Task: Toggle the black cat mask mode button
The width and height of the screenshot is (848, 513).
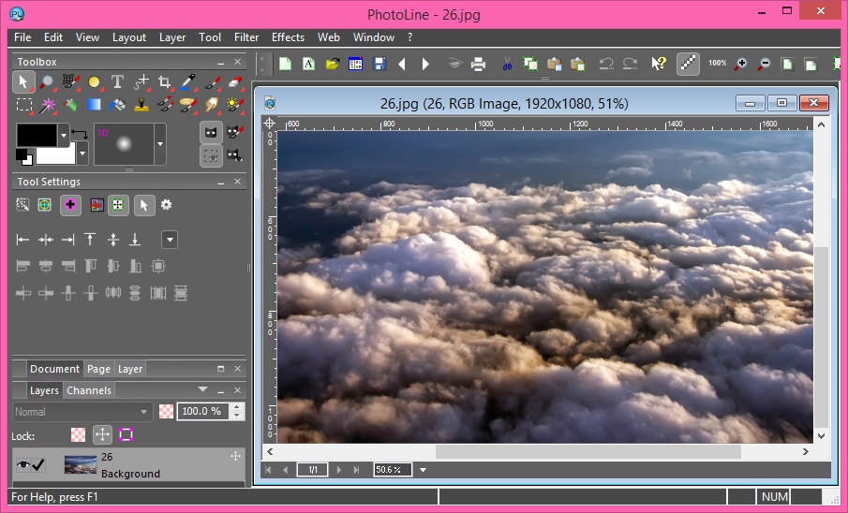Action: (211, 132)
